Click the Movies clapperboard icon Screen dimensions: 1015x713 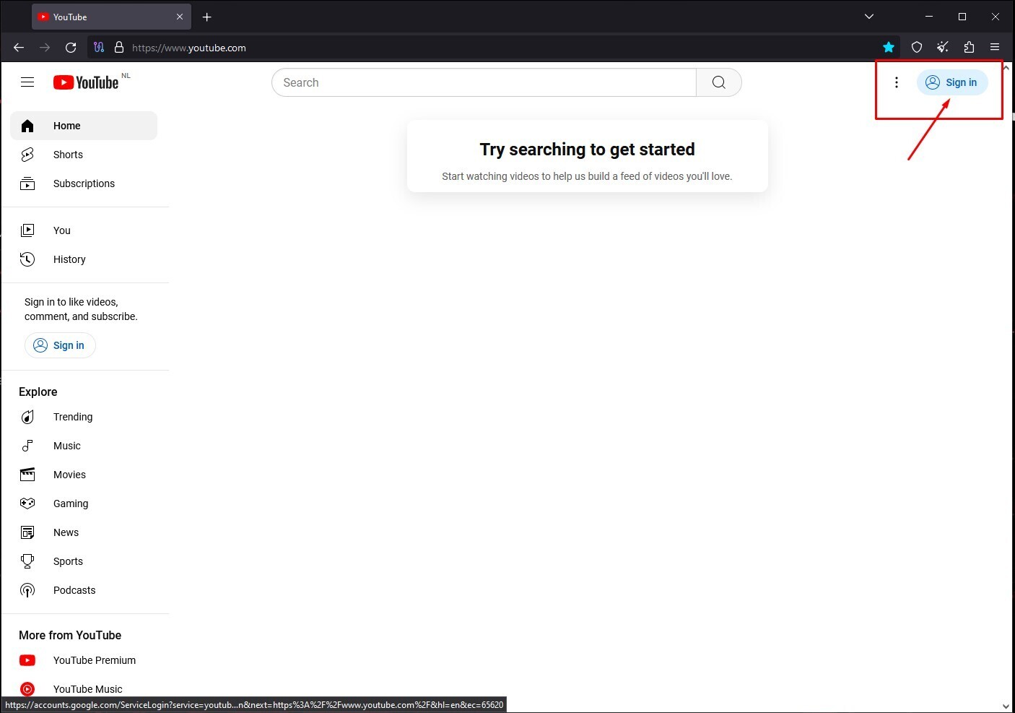[x=27, y=475]
